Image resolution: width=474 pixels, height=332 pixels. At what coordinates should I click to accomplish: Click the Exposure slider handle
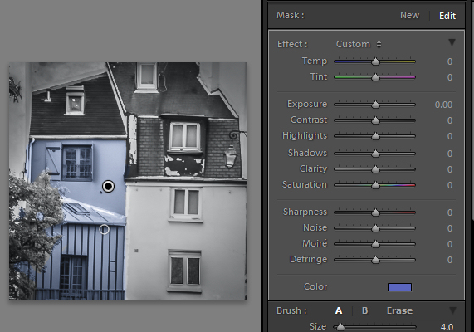pos(375,105)
